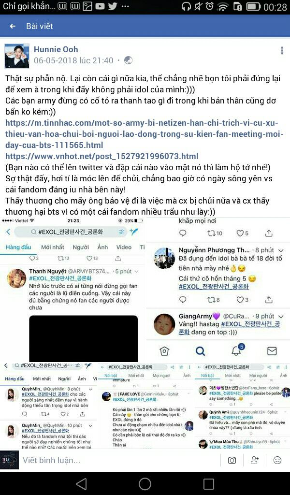This screenshot has height=495, width=290.
Task: Open Thanh Nguyệt tweet screenshot image
Action: coord(72,290)
